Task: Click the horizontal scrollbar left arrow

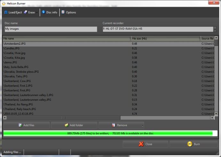Action: pyautogui.click(x=5, y=118)
